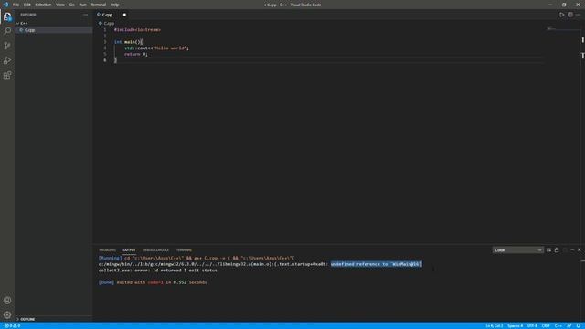Open the File menu
585x329 pixels.
(x=16, y=5)
